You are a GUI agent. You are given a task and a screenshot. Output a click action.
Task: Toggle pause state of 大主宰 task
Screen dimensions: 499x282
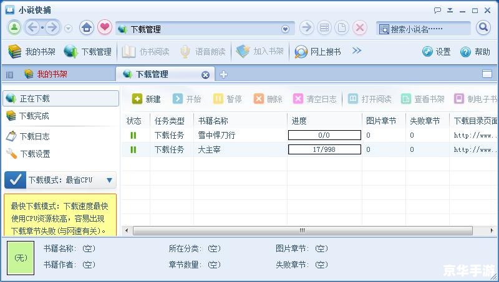pos(133,149)
